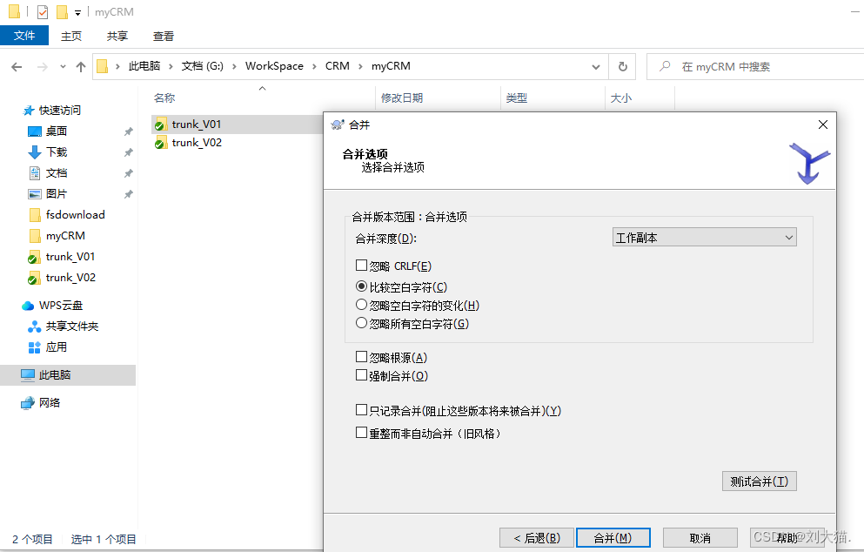The height and width of the screenshot is (552, 864).
Task: Click the properties checkmark icon in title bar
Action: 43,11
